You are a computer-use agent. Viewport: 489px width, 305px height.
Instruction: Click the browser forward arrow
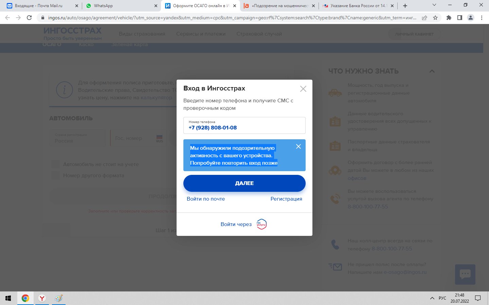(x=18, y=18)
